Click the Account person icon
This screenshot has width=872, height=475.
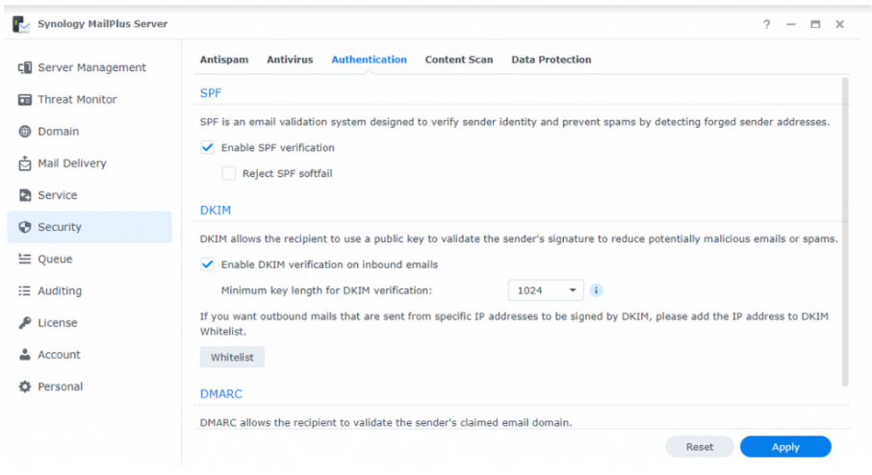click(24, 355)
